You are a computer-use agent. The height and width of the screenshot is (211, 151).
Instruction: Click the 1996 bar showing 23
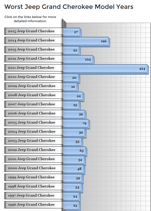pyautogui.click(x=72, y=206)
